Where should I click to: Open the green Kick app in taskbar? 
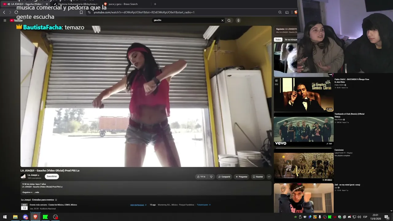45,217
